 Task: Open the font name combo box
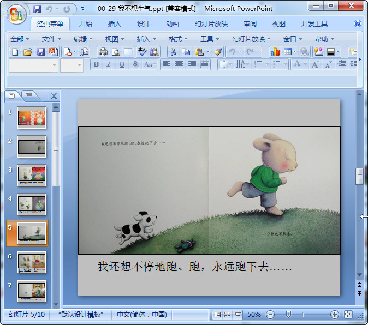33,65
